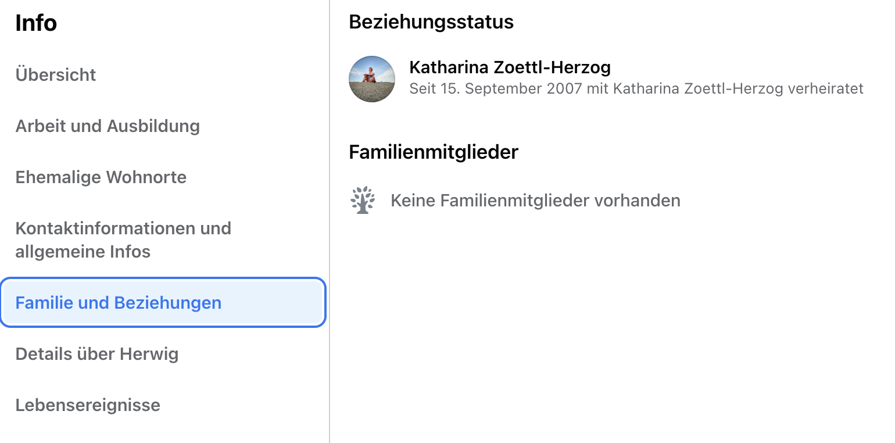
Task: Go to Details über Herwig
Action: click(x=97, y=354)
